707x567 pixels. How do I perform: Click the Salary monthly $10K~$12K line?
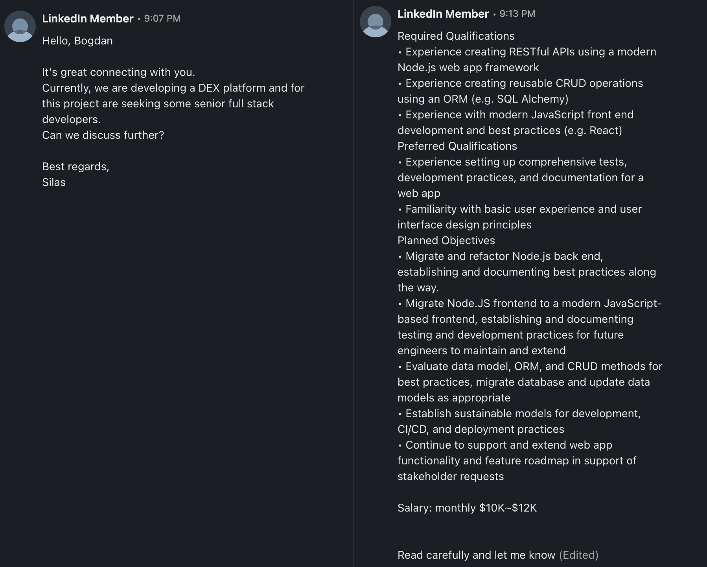467,508
